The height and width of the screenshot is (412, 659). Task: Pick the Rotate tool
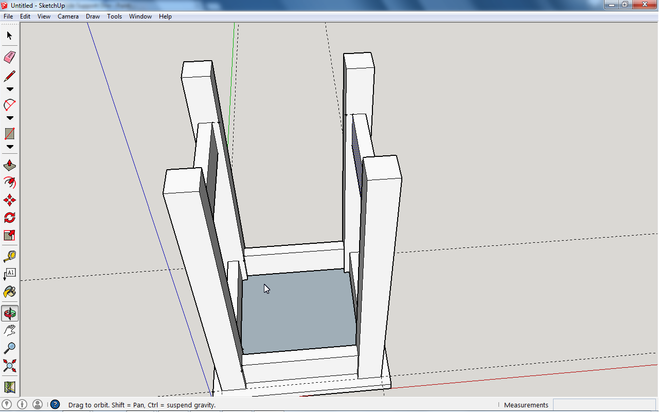click(9, 218)
